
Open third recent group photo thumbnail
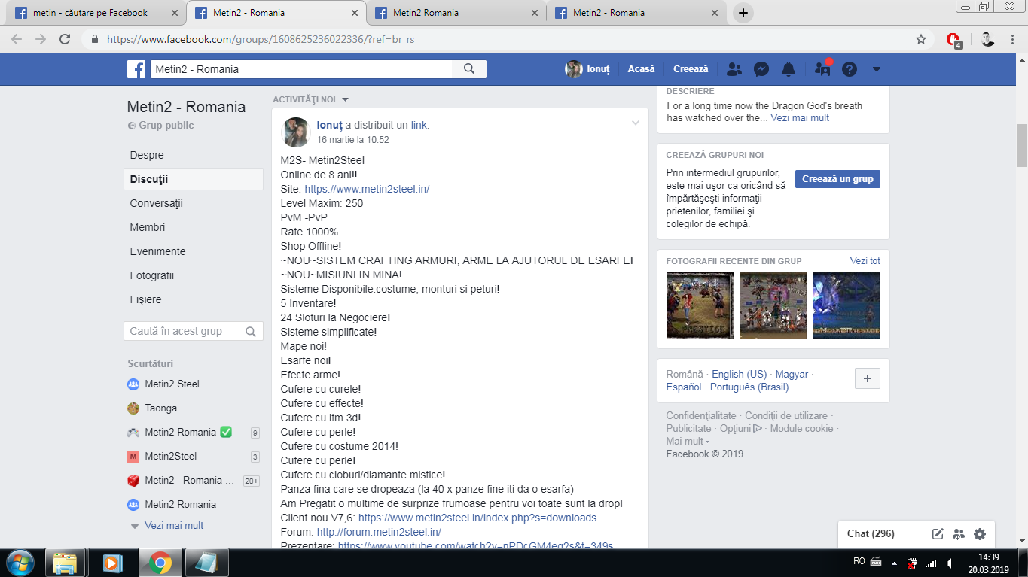(x=846, y=305)
